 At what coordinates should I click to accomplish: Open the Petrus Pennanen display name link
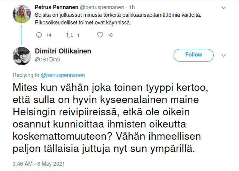pyautogui.click(x=57, y=7)
